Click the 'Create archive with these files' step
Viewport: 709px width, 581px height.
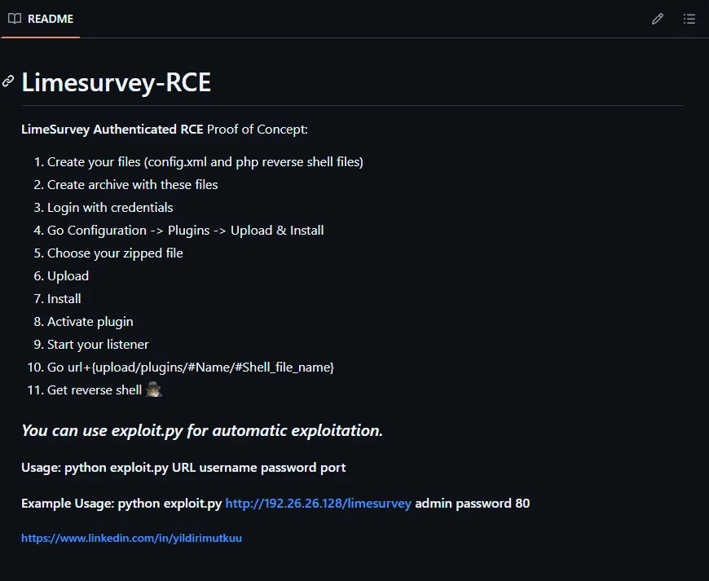tap(132, 185)
